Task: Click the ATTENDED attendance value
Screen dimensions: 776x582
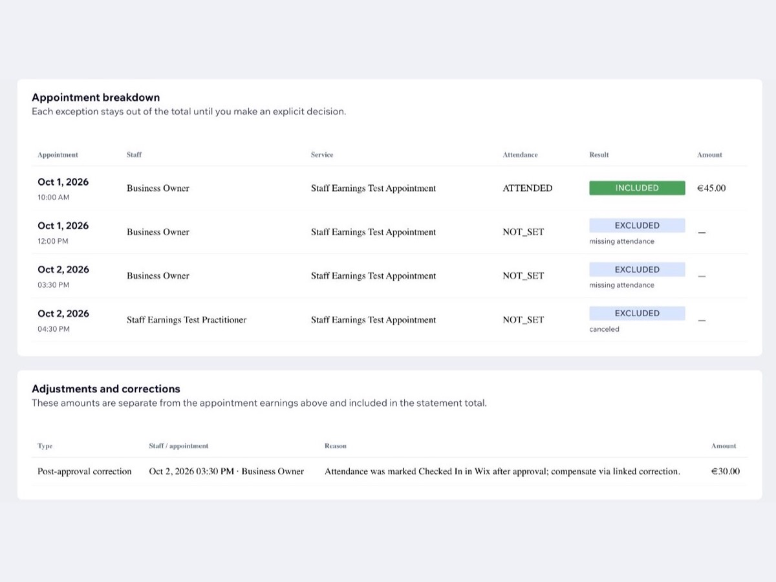Action: click(x=528, y=188)
